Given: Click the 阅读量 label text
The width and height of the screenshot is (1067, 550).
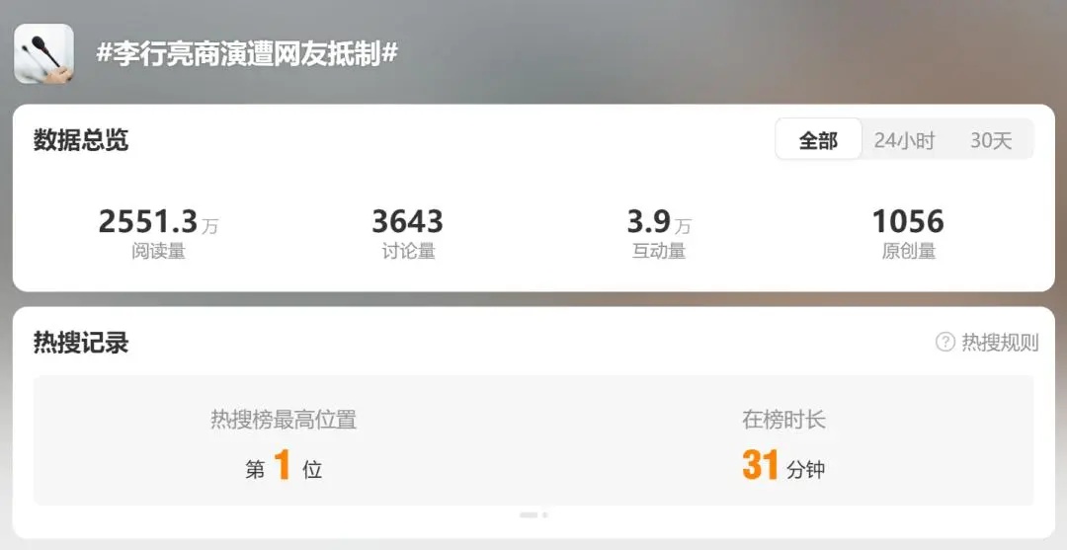Looking at the screenshot, I should coord(158,252).
